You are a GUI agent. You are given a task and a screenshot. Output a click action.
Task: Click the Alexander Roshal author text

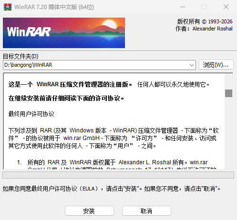click(212, 29)
